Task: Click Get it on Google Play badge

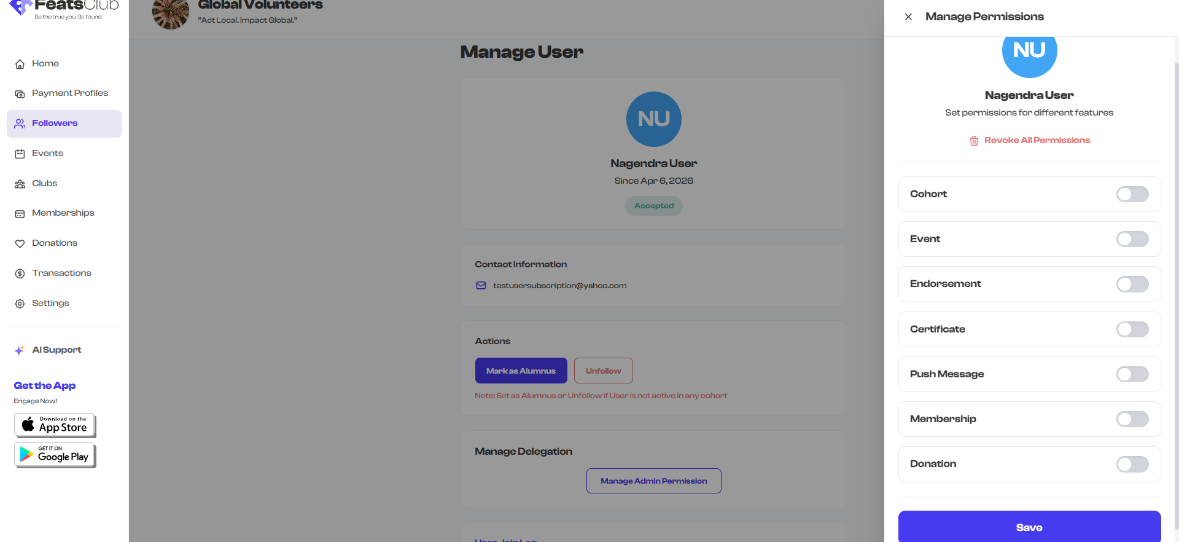Action: 55,455
